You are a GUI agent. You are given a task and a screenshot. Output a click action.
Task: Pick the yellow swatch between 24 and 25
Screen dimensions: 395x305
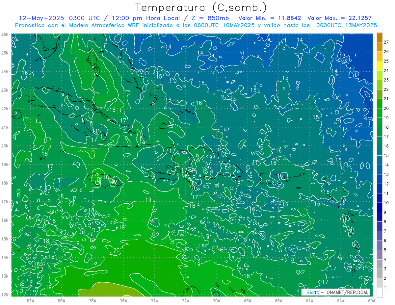click(x=380, y=66)
